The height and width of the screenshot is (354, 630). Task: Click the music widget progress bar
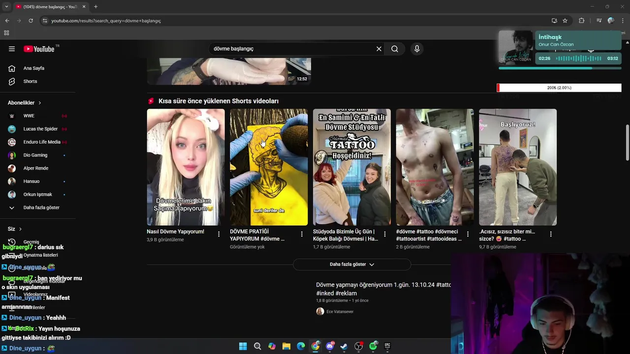(560, 68)
